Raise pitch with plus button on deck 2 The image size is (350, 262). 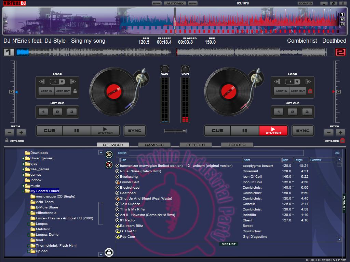tap(340, 133)
